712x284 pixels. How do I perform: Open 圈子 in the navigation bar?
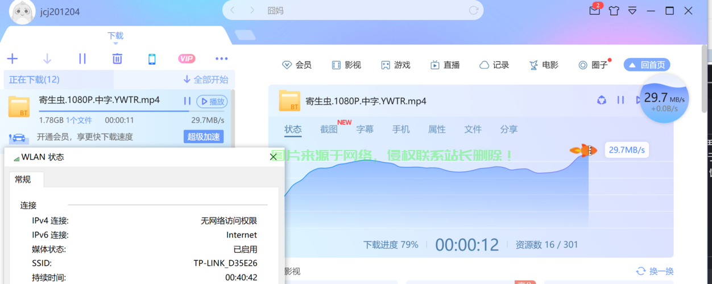click(593, 65)
